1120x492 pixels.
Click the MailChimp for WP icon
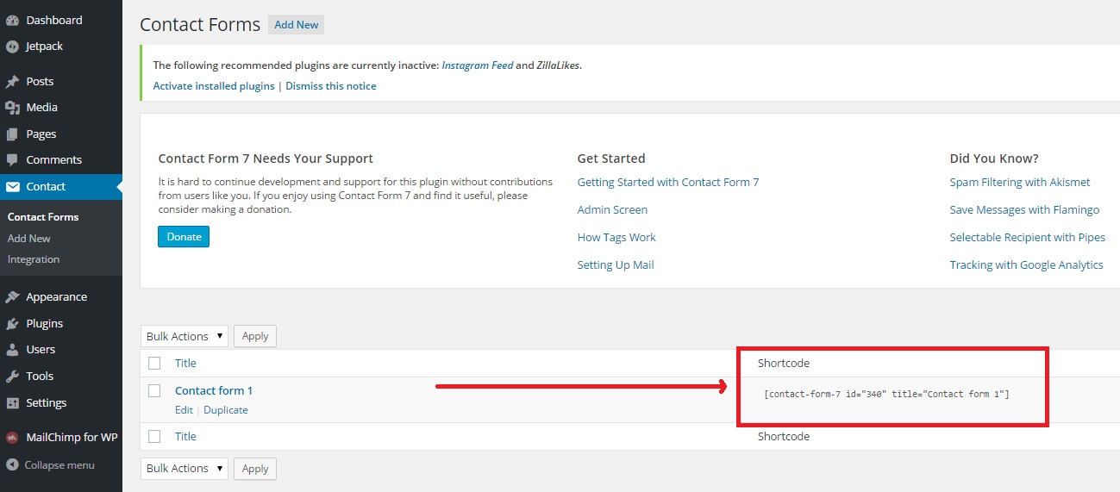pyautogui.click(x=12, y=438)
